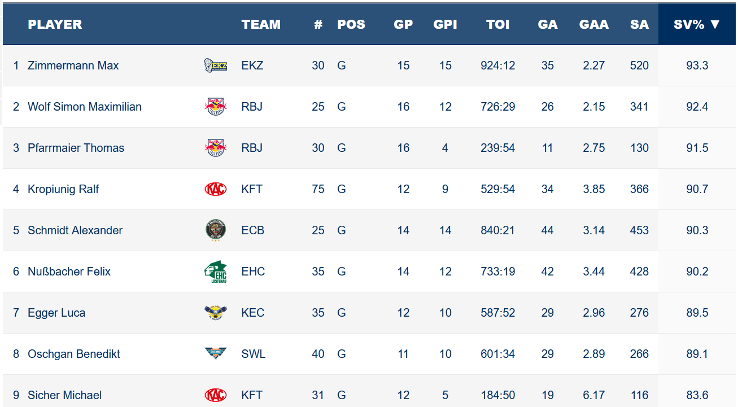This screenshot has height=407, width=738.
Task: Toggle sort order on SV% column header
Action: [697, 24]
